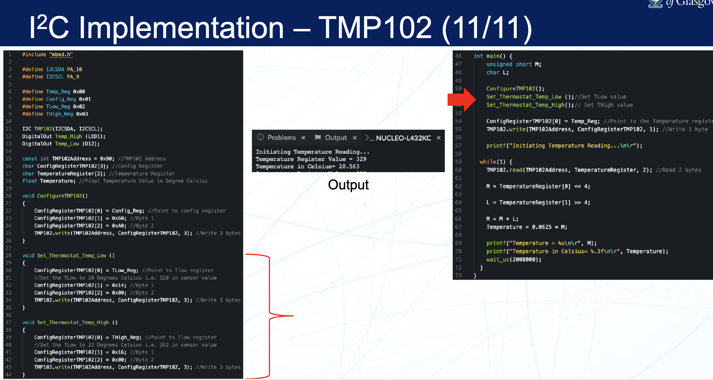Close the NUCLEO-L432KC terminal tab

pos(438,138)
